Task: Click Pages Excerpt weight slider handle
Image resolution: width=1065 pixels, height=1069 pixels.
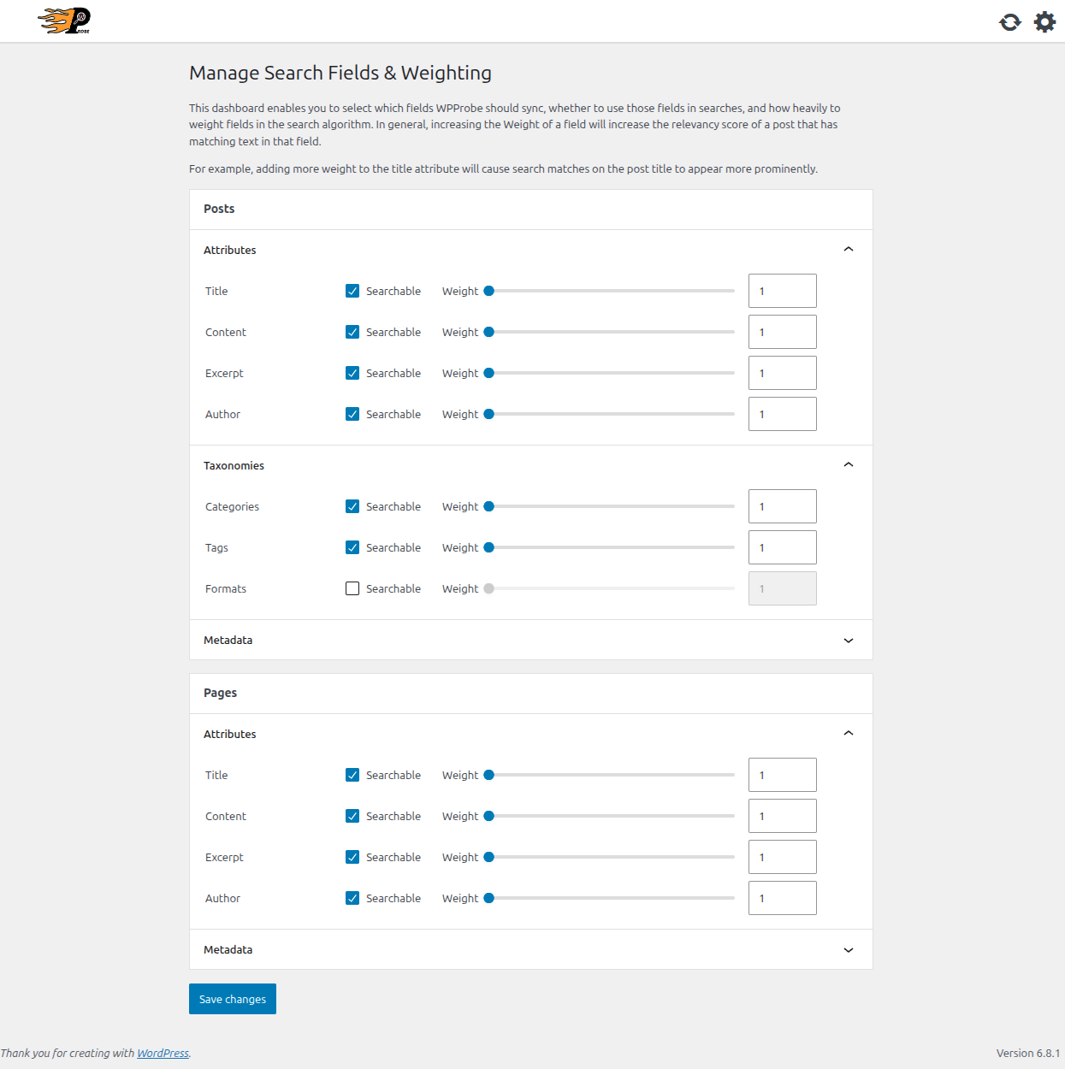Action: pyautogui.click(x=489, y=857)
